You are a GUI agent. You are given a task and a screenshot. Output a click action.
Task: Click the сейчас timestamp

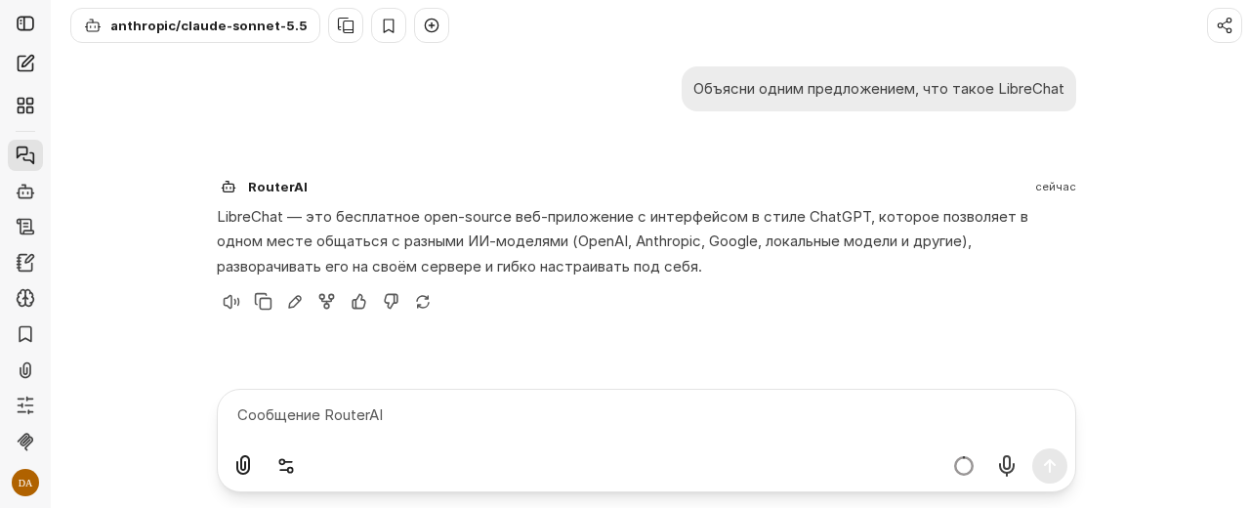pyautogui.click(x=1056, y=187)
